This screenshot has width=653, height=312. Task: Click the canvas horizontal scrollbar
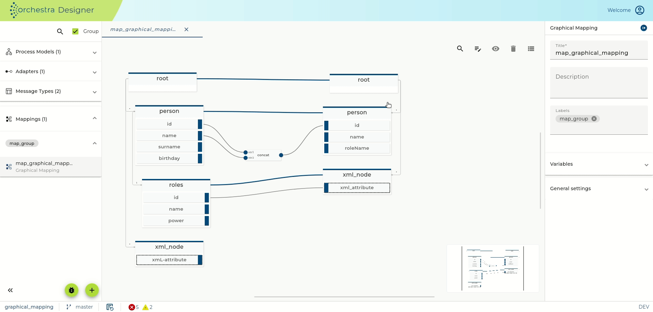pos(344,297)
